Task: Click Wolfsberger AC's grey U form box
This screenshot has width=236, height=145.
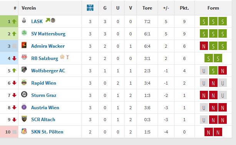Action: [x=204, y=71]
